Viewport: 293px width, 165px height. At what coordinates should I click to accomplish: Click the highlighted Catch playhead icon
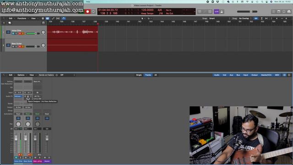pos(64,18)
